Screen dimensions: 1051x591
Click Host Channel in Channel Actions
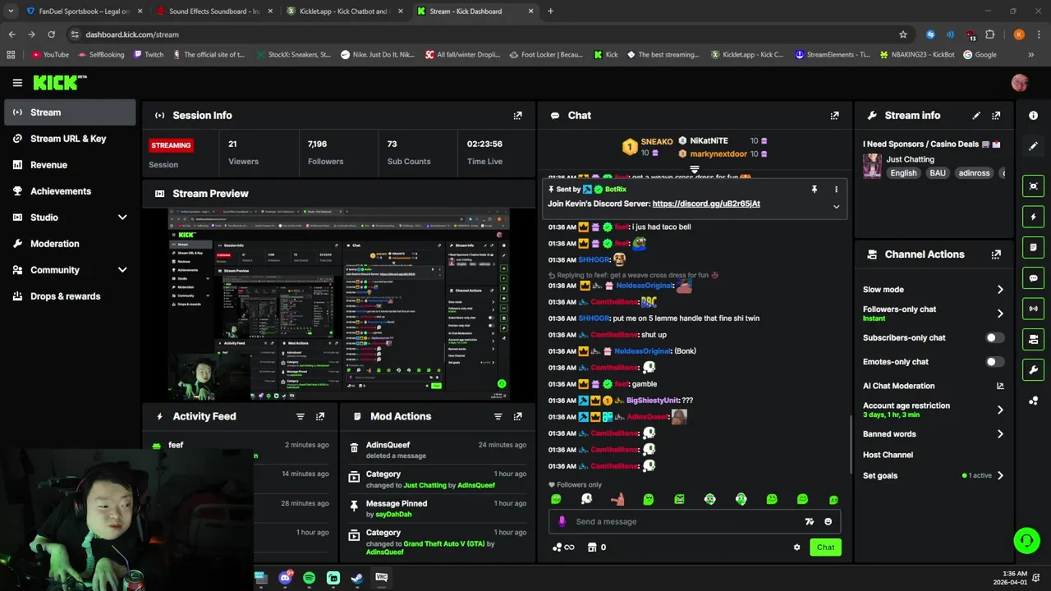click(888, 455)
